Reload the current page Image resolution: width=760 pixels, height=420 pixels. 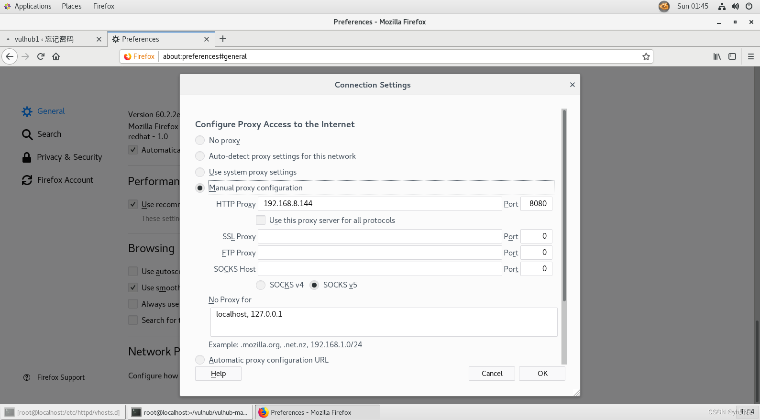click(x=41, y=56)
